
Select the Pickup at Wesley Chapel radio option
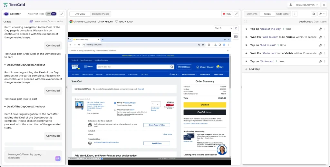(115, 103)
